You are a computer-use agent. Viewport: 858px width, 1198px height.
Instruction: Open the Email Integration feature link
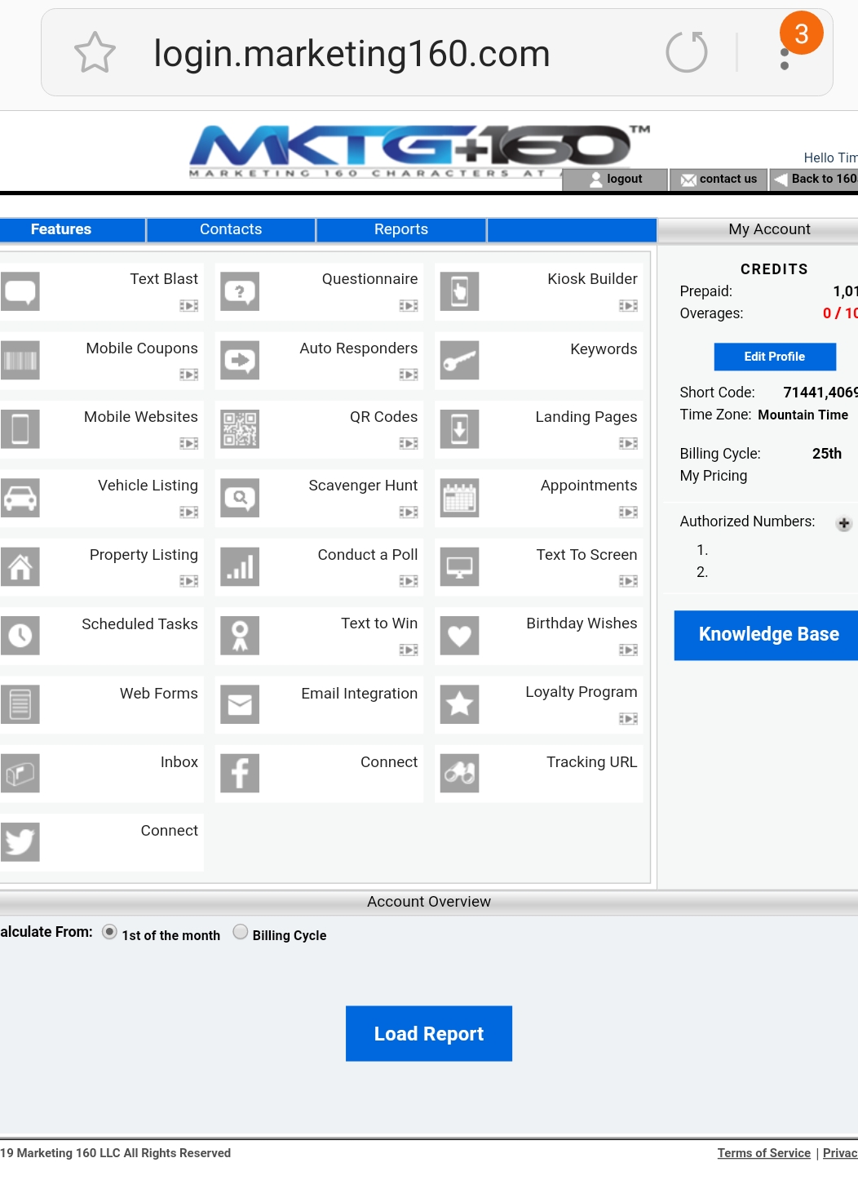point(360,694)
